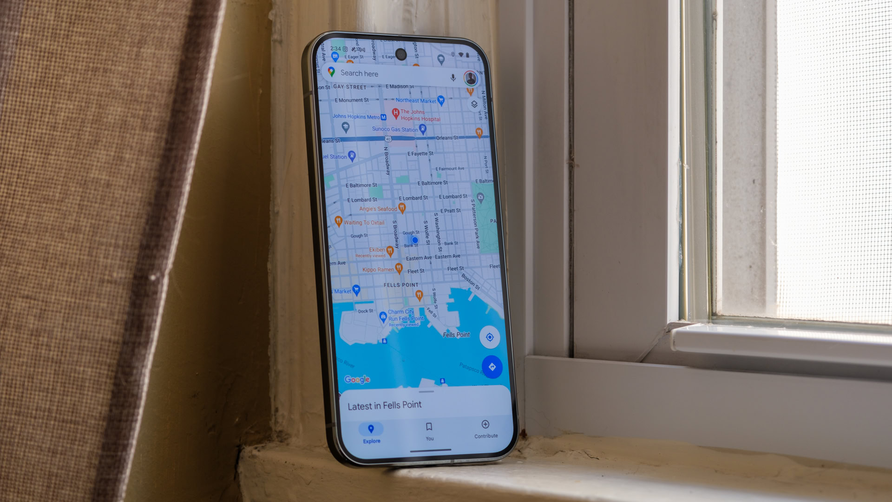Tap the navigation/directions arrow icon

(491, 367)
